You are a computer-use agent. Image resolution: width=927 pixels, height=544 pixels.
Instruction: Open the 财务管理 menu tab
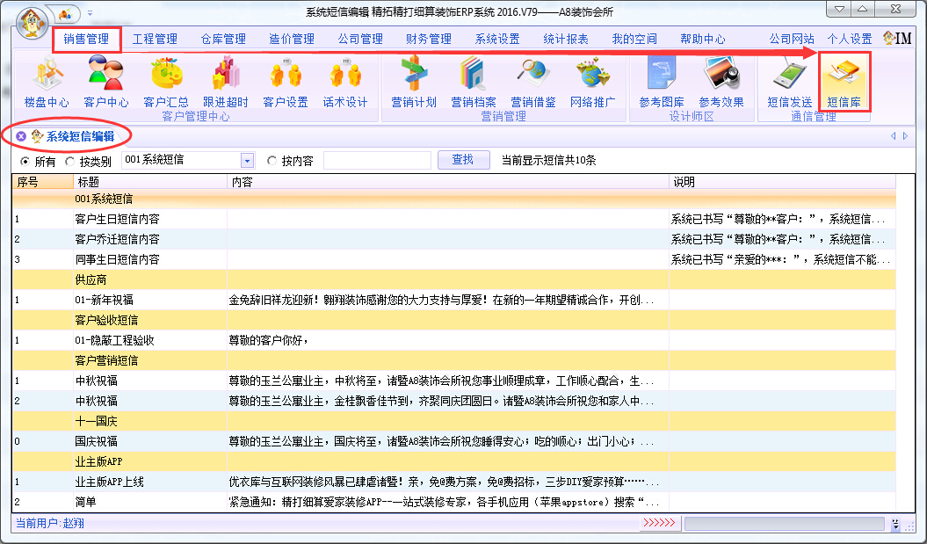[x=429, y=40]
